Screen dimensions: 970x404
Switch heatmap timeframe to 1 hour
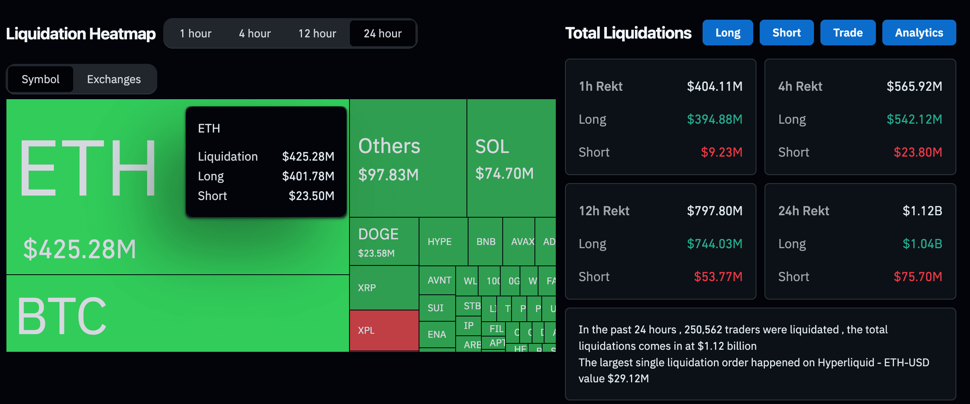196,33
